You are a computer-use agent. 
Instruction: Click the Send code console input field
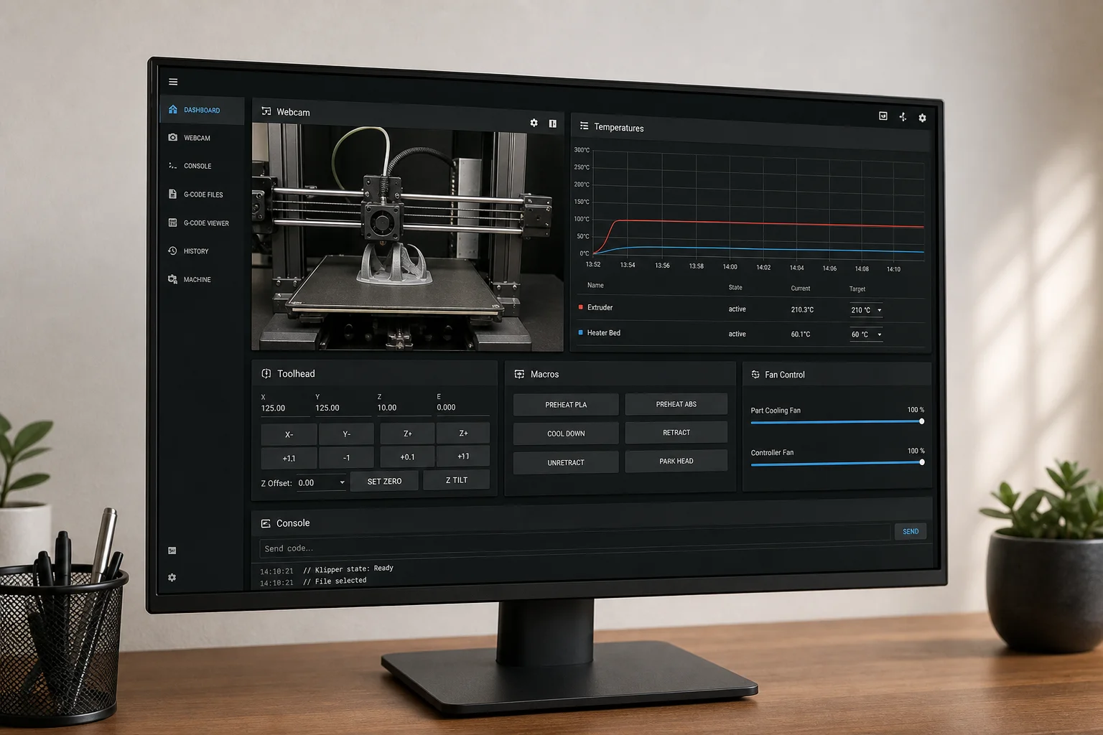574,548
